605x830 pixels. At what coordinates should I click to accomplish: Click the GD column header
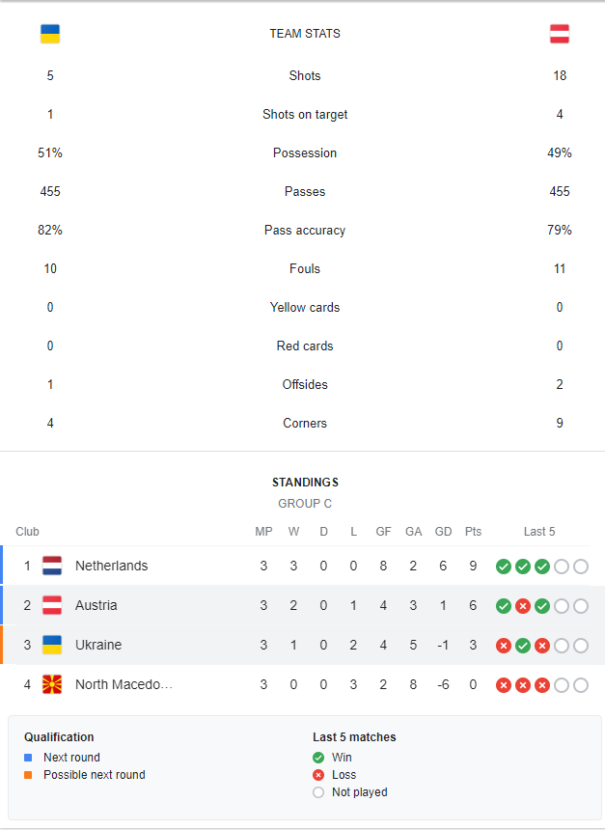pos(443,532)
